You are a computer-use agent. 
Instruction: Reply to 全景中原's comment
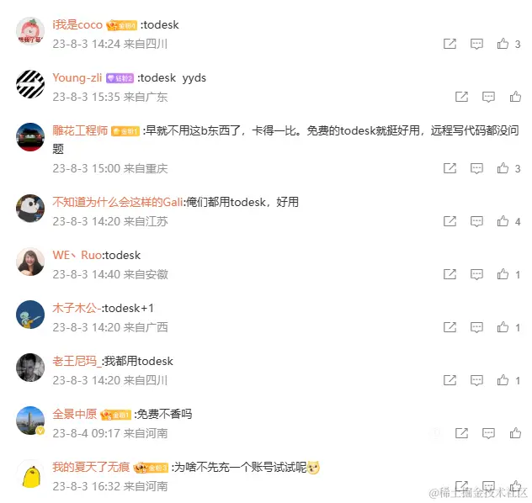488,433
